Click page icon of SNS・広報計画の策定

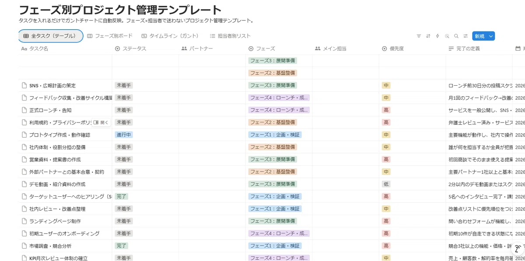(x=24, y=85)
